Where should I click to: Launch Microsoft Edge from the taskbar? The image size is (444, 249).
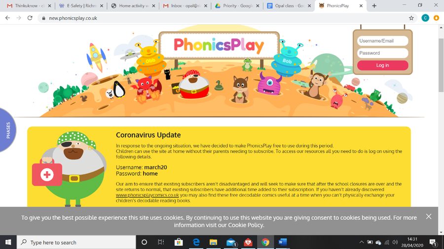(x=196, y=242)
